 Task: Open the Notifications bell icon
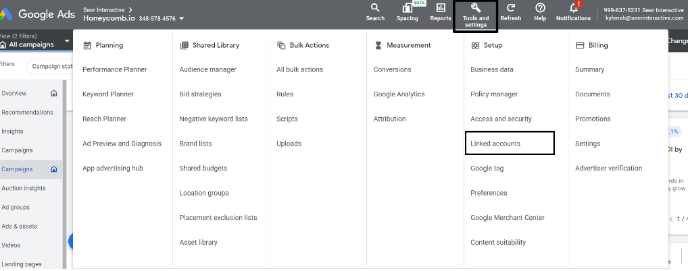(574, 8)
